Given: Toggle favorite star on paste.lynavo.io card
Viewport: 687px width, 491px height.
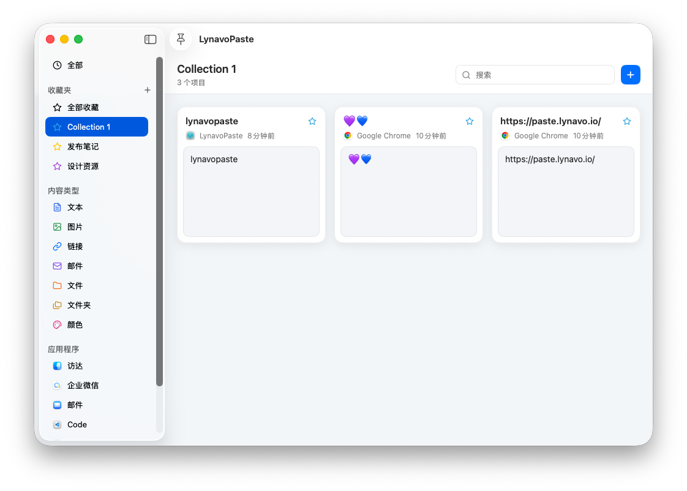Looking at the screenshot, I should (x=627, y=121).
